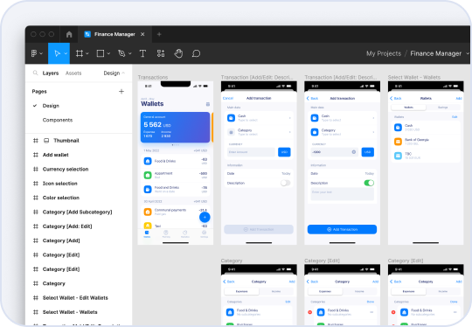Click the blue Add transaction button
The height and width of the screenshot is (327, 472).
[342, 229]
